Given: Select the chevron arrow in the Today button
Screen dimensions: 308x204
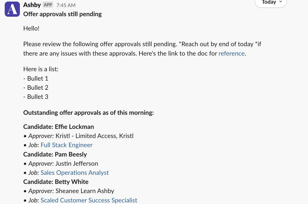Looking at the screenshot, I should [281, 2].
